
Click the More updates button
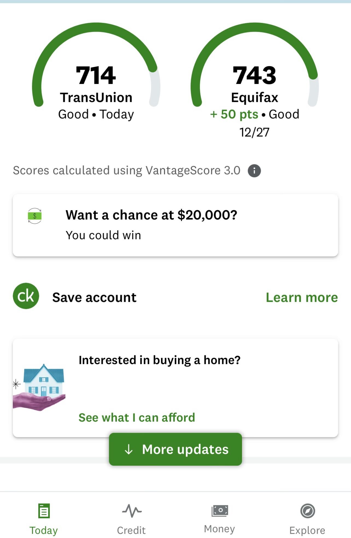175,449
